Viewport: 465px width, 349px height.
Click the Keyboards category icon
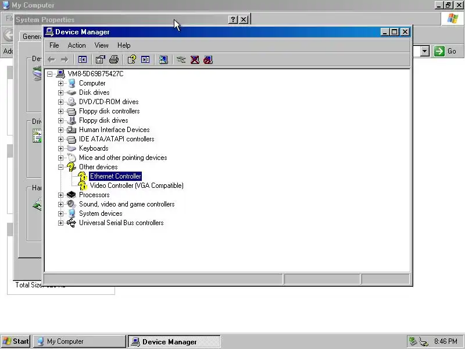tap(71, 148)
